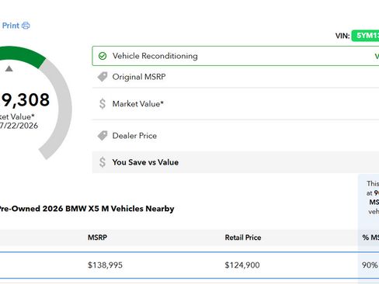Select the Market Value* label

coord(138,104)
